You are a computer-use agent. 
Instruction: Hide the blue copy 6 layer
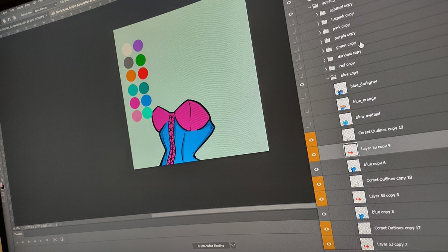click(316, 169)
